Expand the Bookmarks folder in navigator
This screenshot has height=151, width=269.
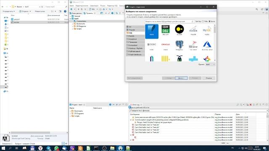(73, 24)
